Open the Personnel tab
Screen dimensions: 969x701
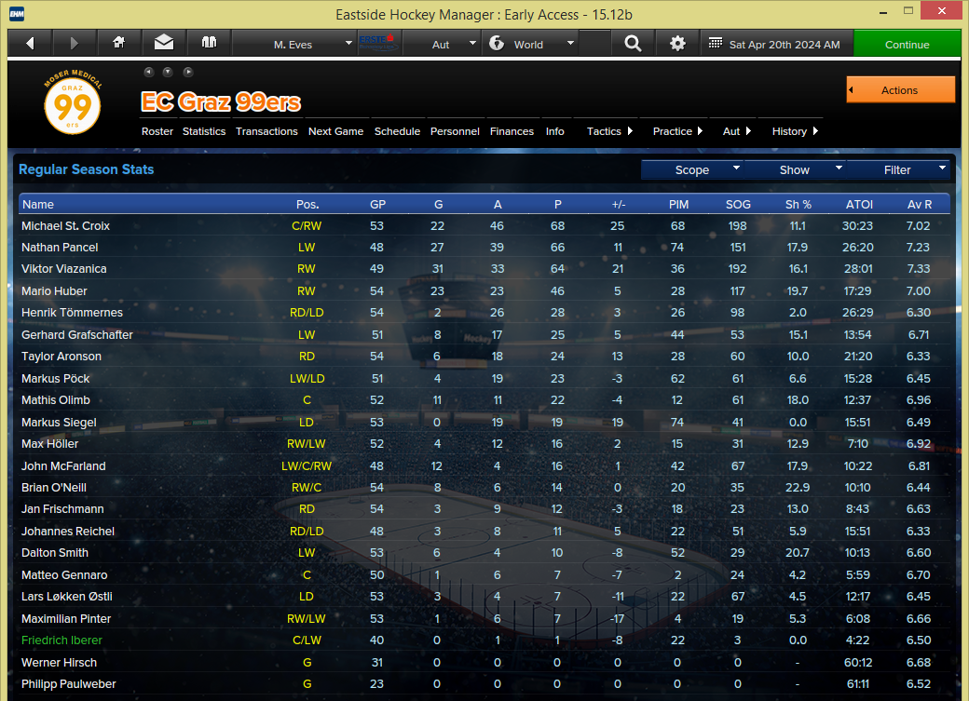(455, 131)
